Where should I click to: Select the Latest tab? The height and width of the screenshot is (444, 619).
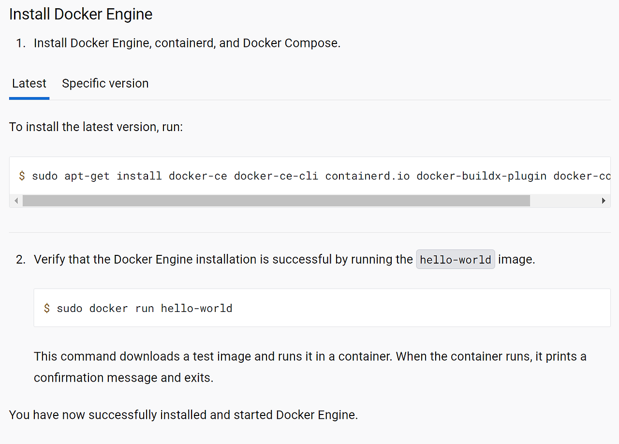click(x=29, y=84)
